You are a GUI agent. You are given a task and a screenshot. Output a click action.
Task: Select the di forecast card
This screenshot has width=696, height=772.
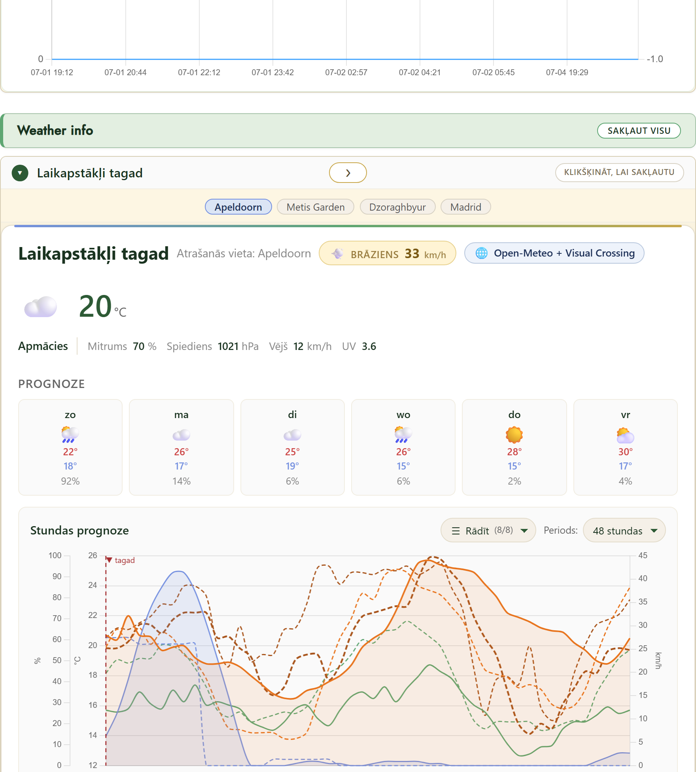(x=292, y=447)
